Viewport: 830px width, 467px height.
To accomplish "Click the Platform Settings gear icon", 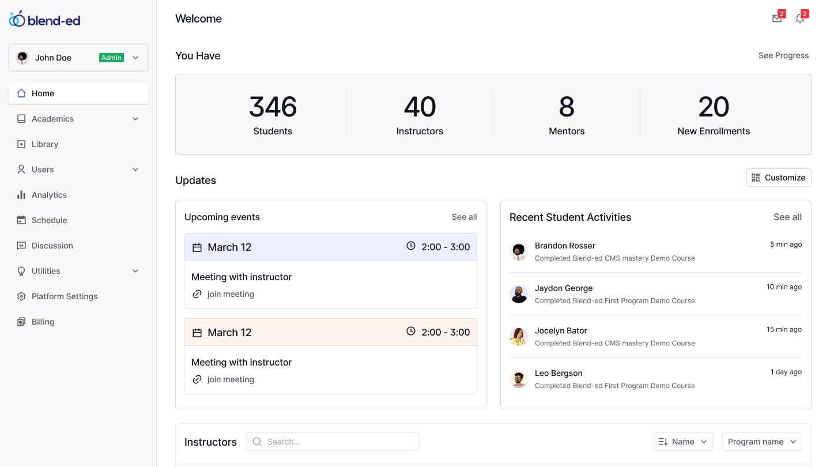I will [x=21, y=296].
